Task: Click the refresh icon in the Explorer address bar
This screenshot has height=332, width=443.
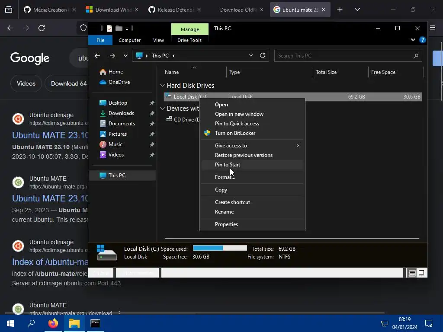Action: click(263, 55)
